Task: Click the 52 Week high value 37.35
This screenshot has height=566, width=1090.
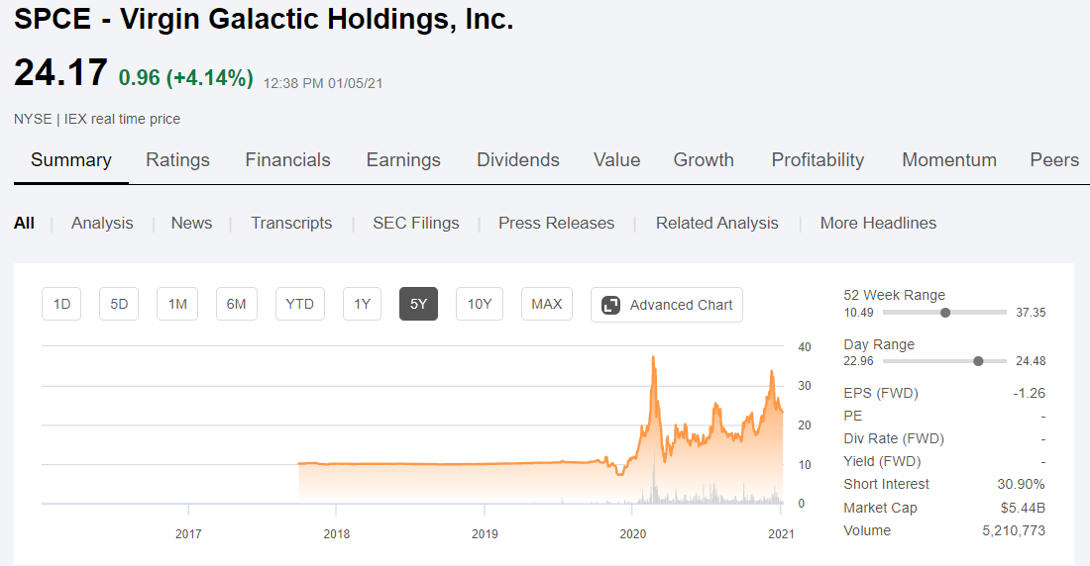Action: 1031,313
